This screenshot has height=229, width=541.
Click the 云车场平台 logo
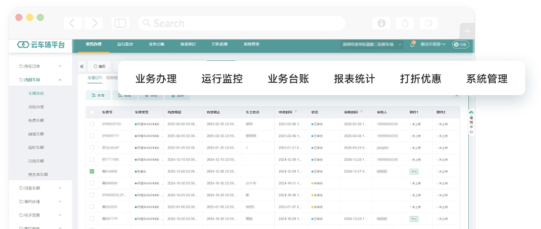pyautogui.click(x=41, y=45)
